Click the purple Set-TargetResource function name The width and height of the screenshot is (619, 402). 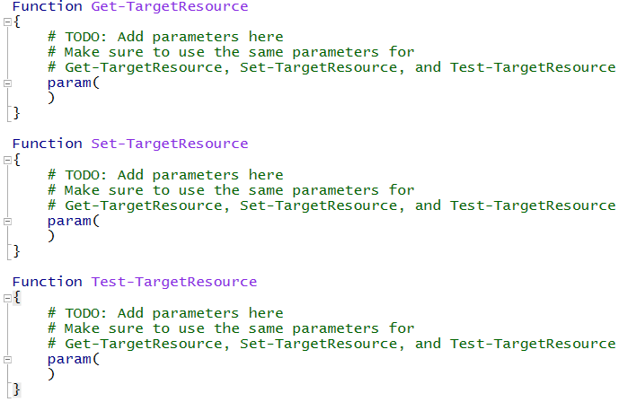coord(170,144)
